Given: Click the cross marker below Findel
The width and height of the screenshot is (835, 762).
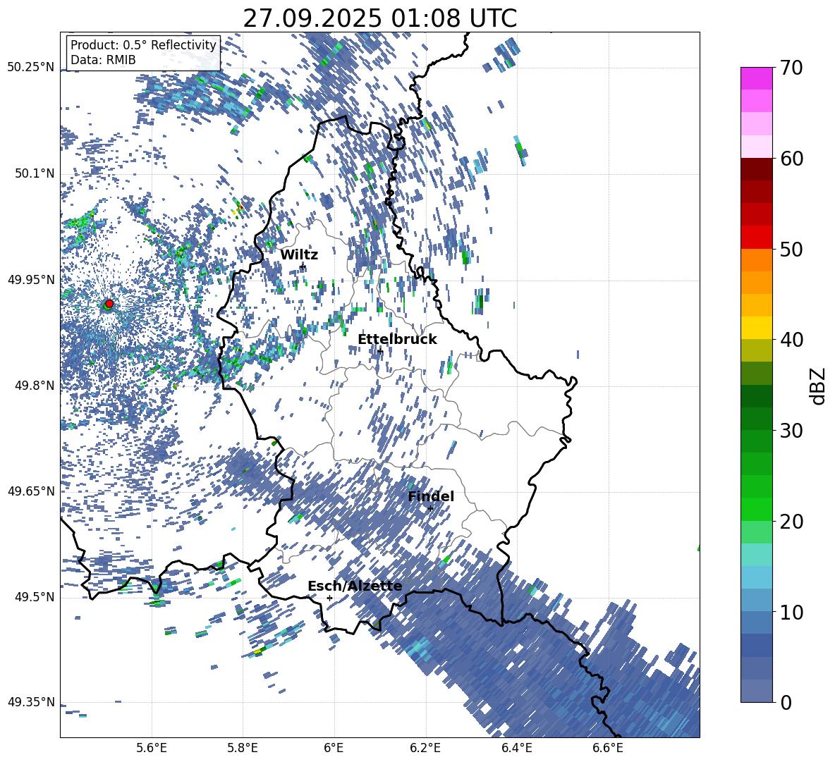Looking at the screenshot, I should (430, 508).
